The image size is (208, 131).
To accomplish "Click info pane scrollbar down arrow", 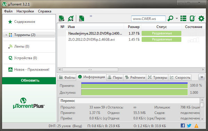I will tap(202, 119).
